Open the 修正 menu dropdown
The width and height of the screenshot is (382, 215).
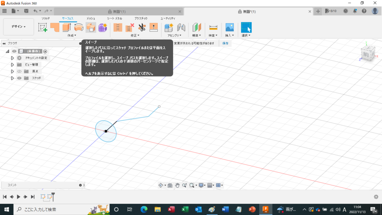coord(135,35)
